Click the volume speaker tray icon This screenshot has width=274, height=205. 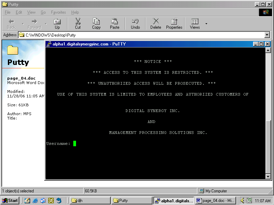coord(243,201)
